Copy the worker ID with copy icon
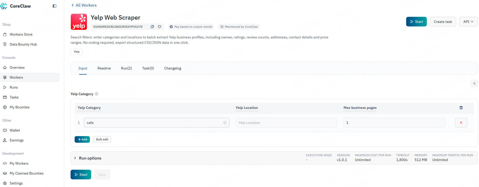This screenshot has width=479, height=187. (152, 27)
